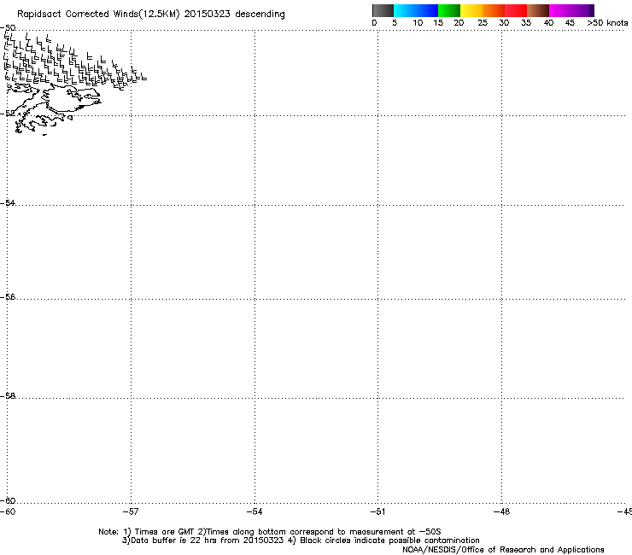
Task: Click the '35' label under the color scale
Action: [526, 23]
